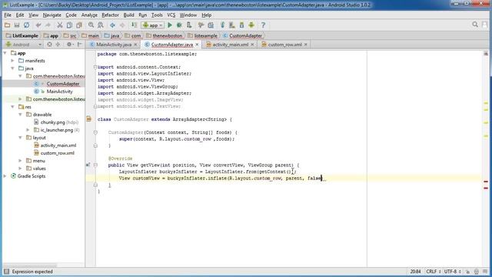Viewport: 492px width, 277px height.
Task: Click the Synchronize refresh icon
Action: (x=27, y=25)
